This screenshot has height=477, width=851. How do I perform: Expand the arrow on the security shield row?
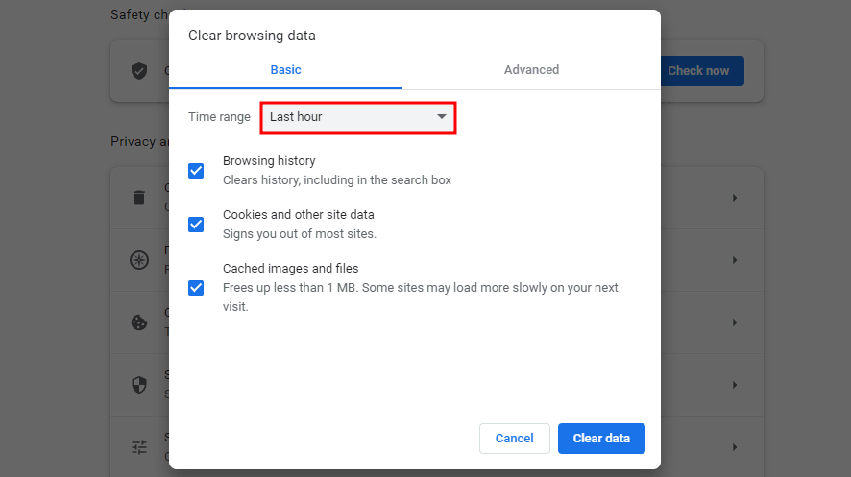(x=735, y=385)
